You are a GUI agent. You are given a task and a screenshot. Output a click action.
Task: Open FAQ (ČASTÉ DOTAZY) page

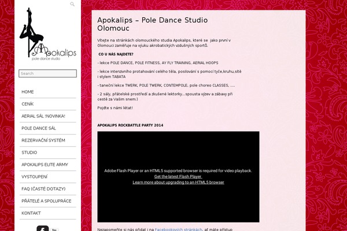click(48, 189)
